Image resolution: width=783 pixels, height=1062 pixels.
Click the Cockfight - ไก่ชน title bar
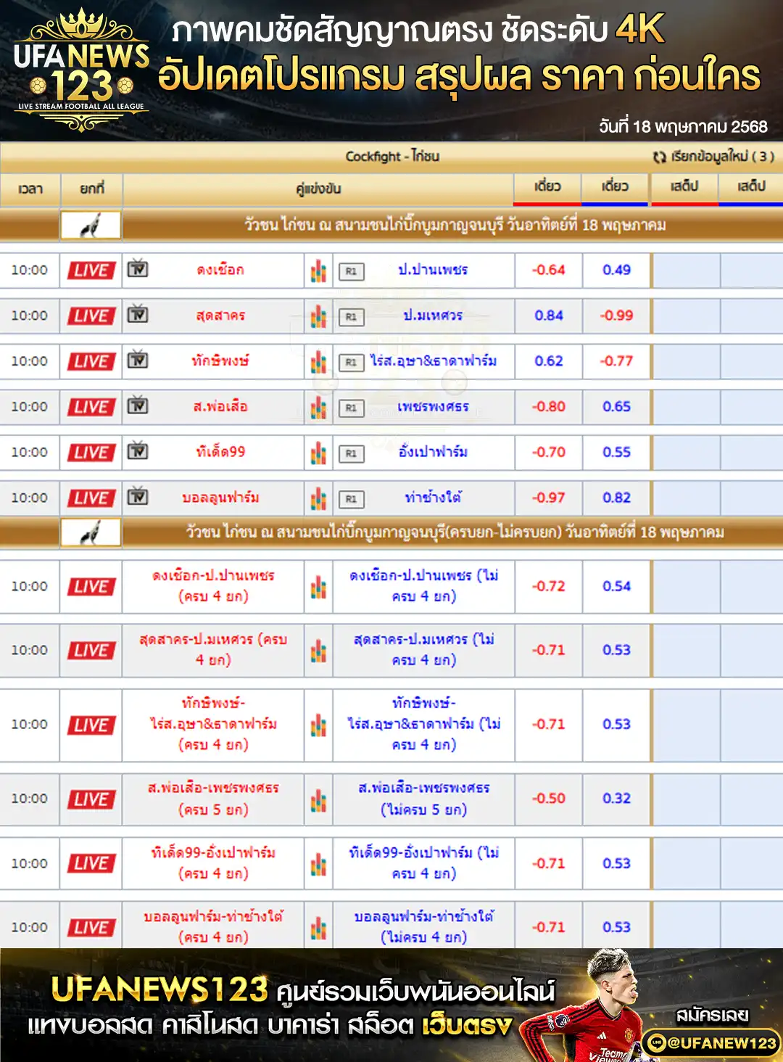pos(391,157)
